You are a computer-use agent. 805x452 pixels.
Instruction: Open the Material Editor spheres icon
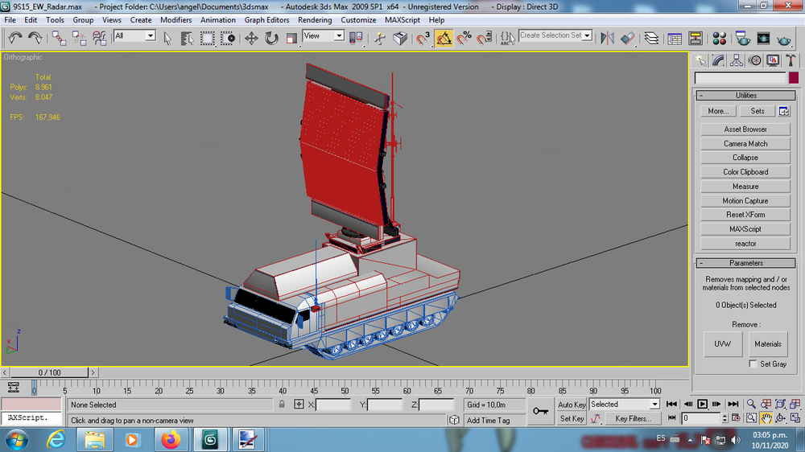tap(719, 38)
